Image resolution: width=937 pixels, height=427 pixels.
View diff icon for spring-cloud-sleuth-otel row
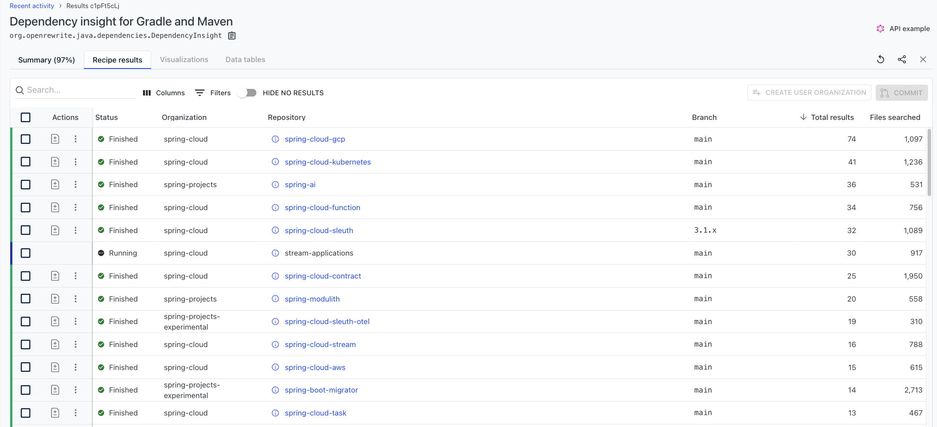(55, 322)
